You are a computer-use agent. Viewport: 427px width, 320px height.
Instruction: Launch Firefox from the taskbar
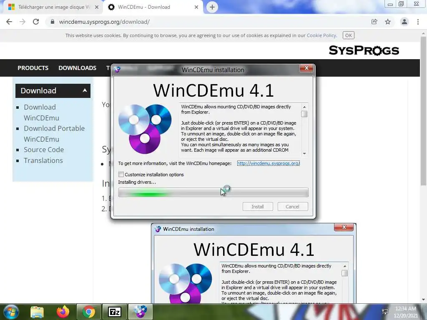click(x=63, y=312)
